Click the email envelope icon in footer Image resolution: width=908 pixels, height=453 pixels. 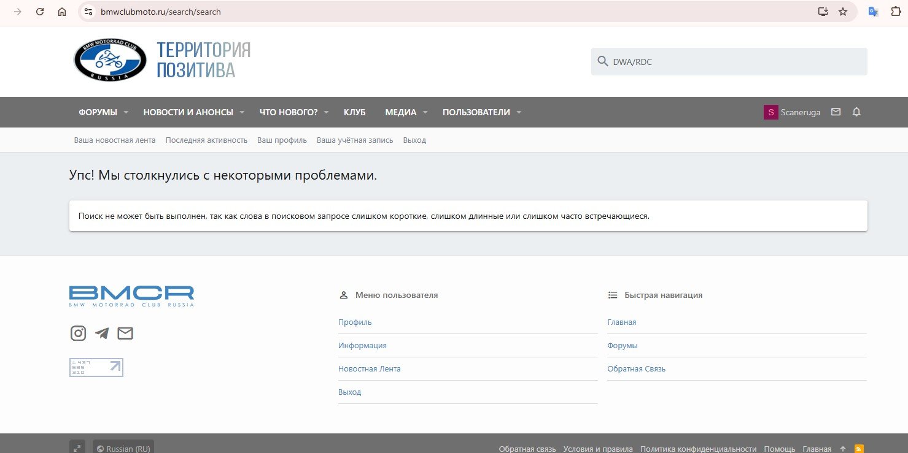click(x=125, y=333)
